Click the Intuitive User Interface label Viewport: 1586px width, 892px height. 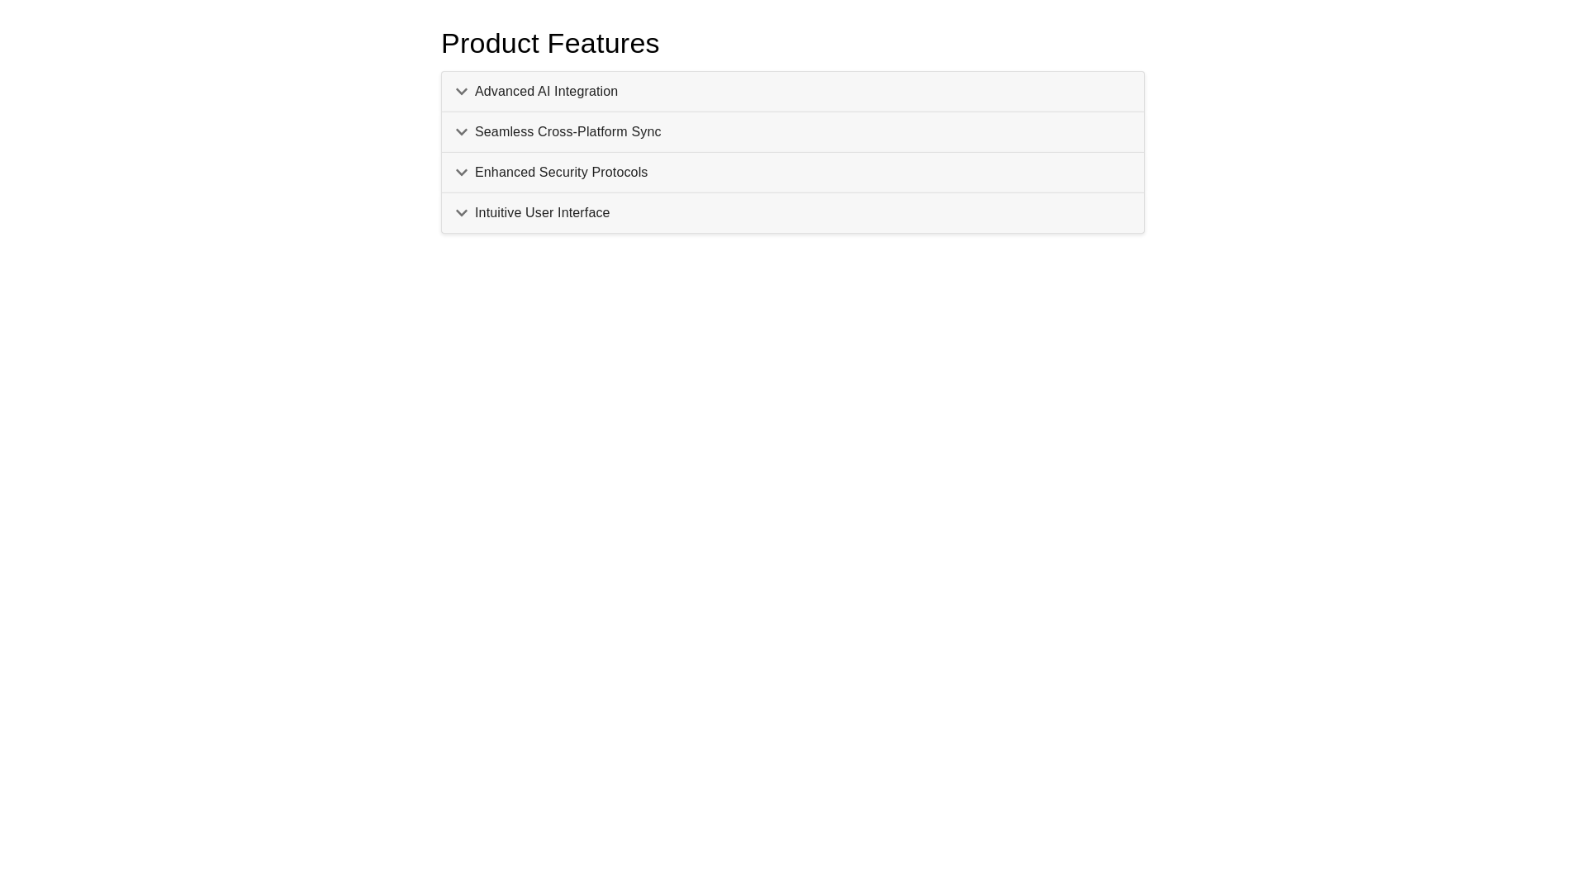(542, 213)
